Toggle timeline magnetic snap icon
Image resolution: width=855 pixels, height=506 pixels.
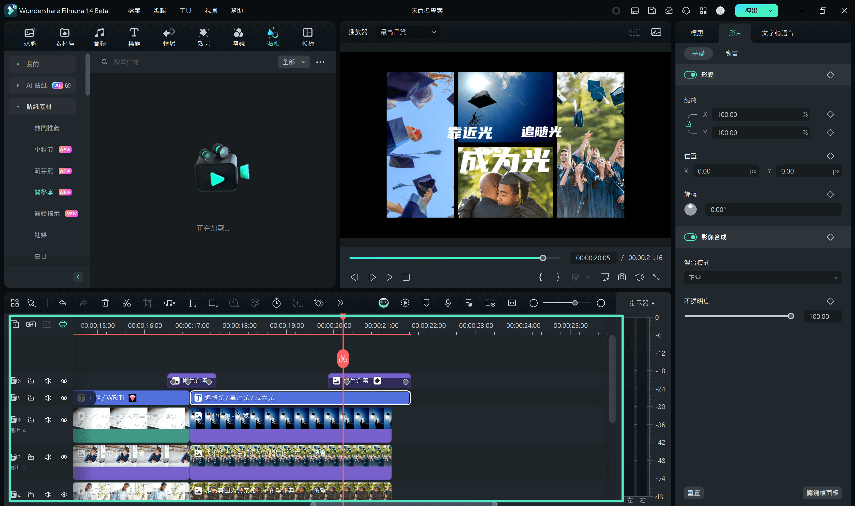click(63, 324)
